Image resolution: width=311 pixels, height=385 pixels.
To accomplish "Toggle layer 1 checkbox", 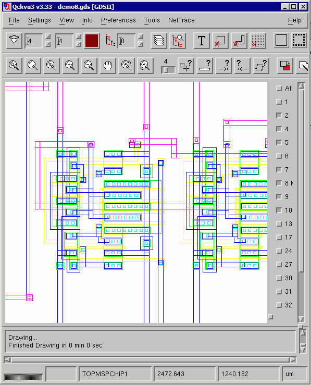I will pyautogui.click(x=279, y=102).
